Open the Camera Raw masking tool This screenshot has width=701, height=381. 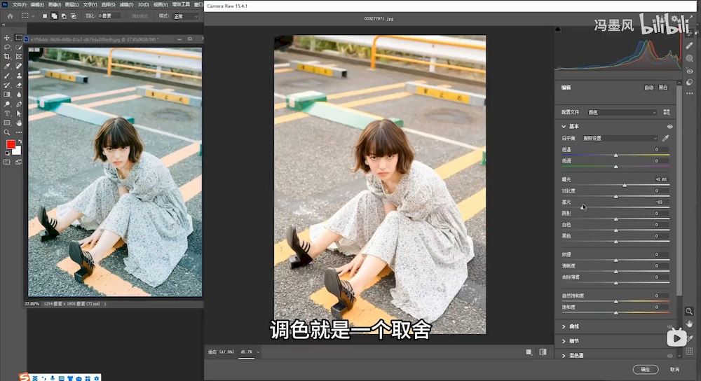(x=690, y=59)
